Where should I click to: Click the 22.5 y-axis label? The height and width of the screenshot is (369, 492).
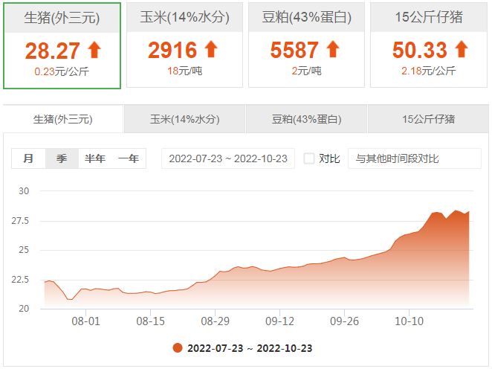click(x=20, y=280)
